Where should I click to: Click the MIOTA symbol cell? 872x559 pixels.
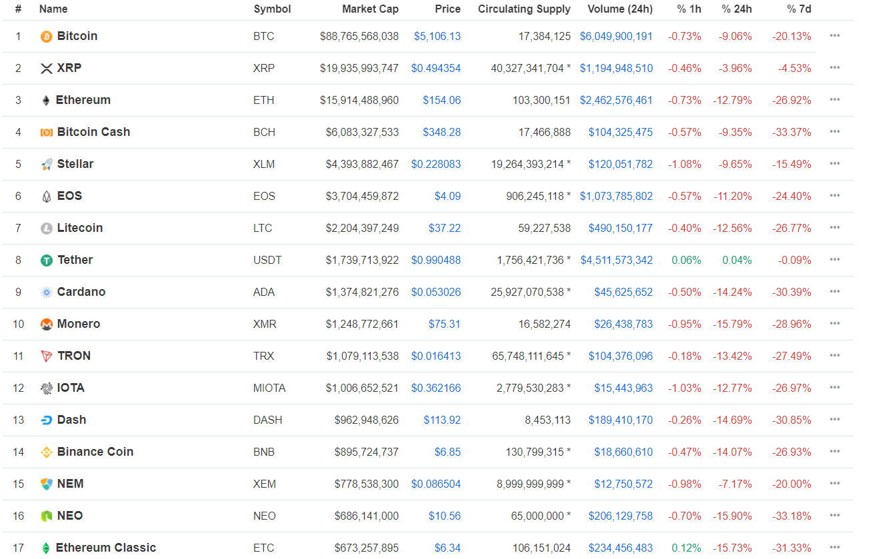coord(269,388)
